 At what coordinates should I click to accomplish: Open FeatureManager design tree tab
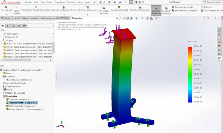coord(3,26)
